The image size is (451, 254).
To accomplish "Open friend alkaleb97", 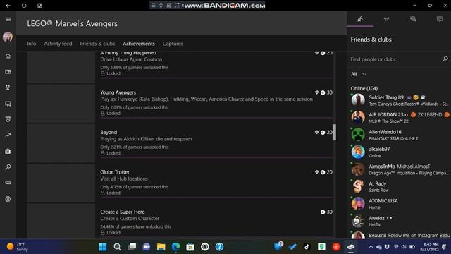I will pyautogui.click(x=399, y=152).
